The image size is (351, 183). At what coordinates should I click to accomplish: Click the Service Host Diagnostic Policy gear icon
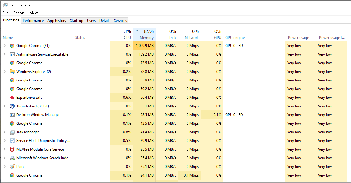coord(12,141)
